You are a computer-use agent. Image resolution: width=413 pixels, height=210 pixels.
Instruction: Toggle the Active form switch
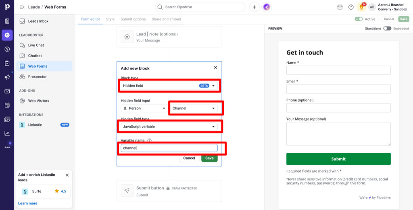click(x=359, y=19)
